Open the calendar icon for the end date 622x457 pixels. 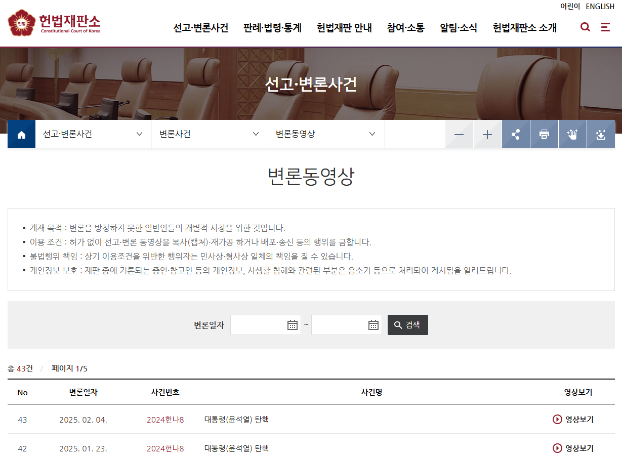[x=374, y=324]
